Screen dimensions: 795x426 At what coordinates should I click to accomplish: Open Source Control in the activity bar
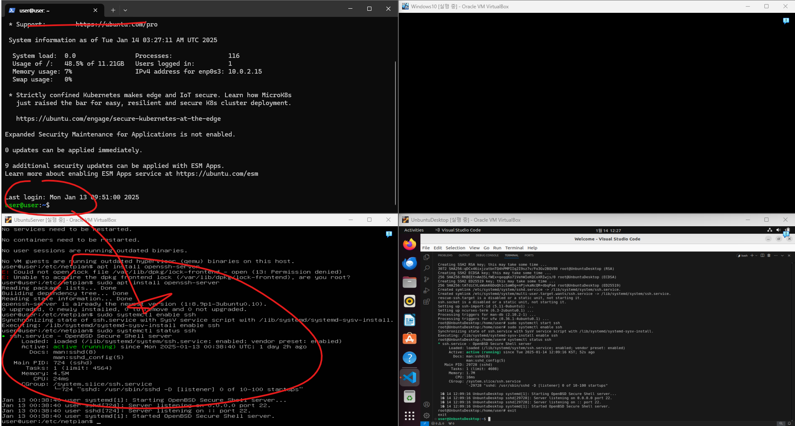pyautogui.click(x=426, y=280)
